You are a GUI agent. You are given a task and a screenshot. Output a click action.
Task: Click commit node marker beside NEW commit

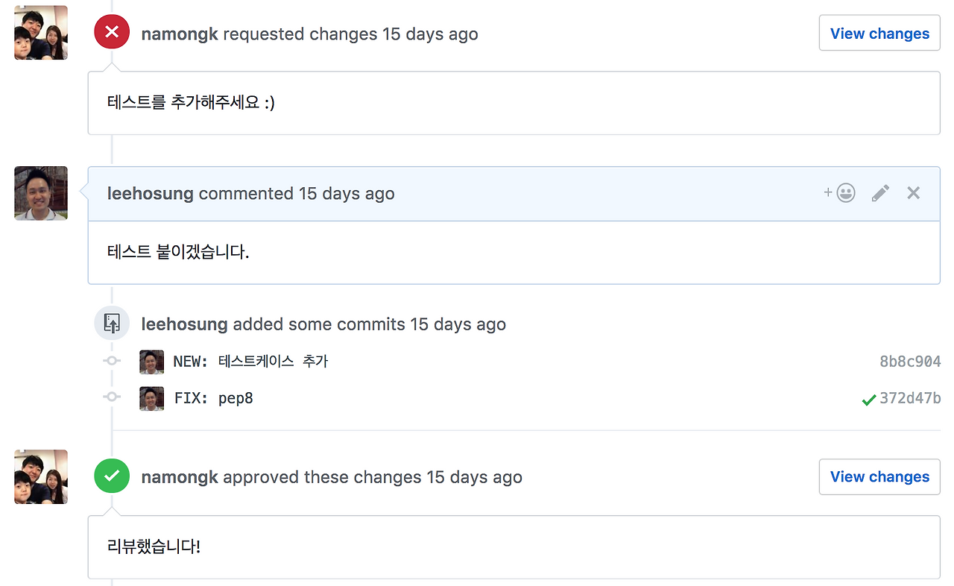[112, 362]
